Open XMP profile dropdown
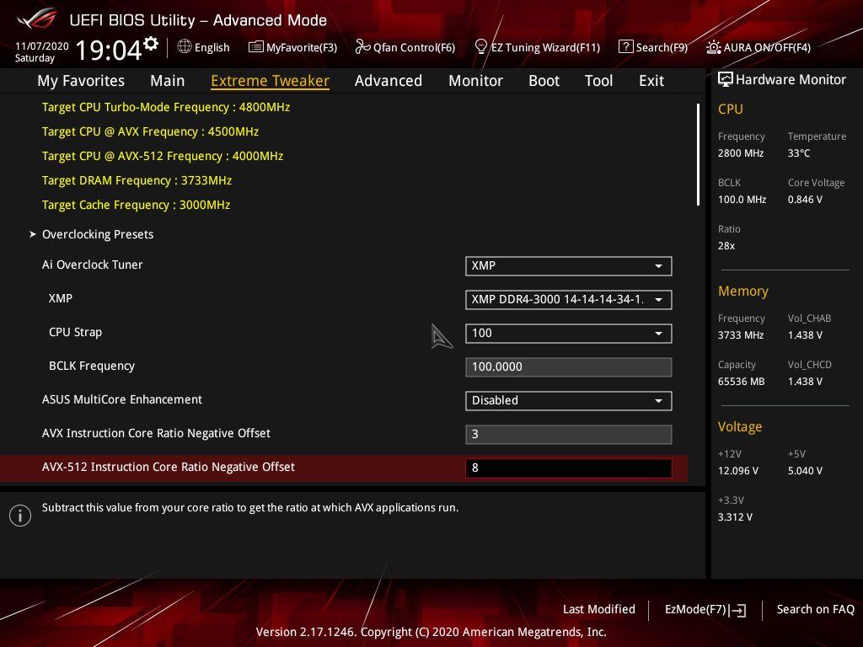The image size is (863, 647). coord(569,299)
